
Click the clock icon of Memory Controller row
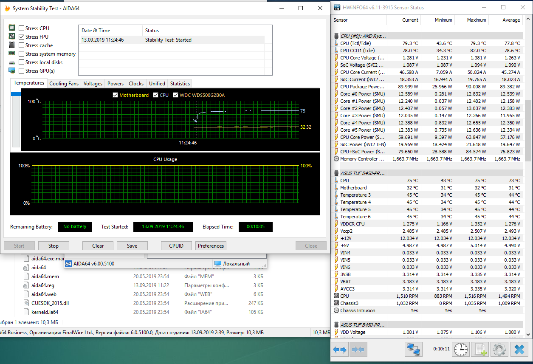click(x=336, y=159)
